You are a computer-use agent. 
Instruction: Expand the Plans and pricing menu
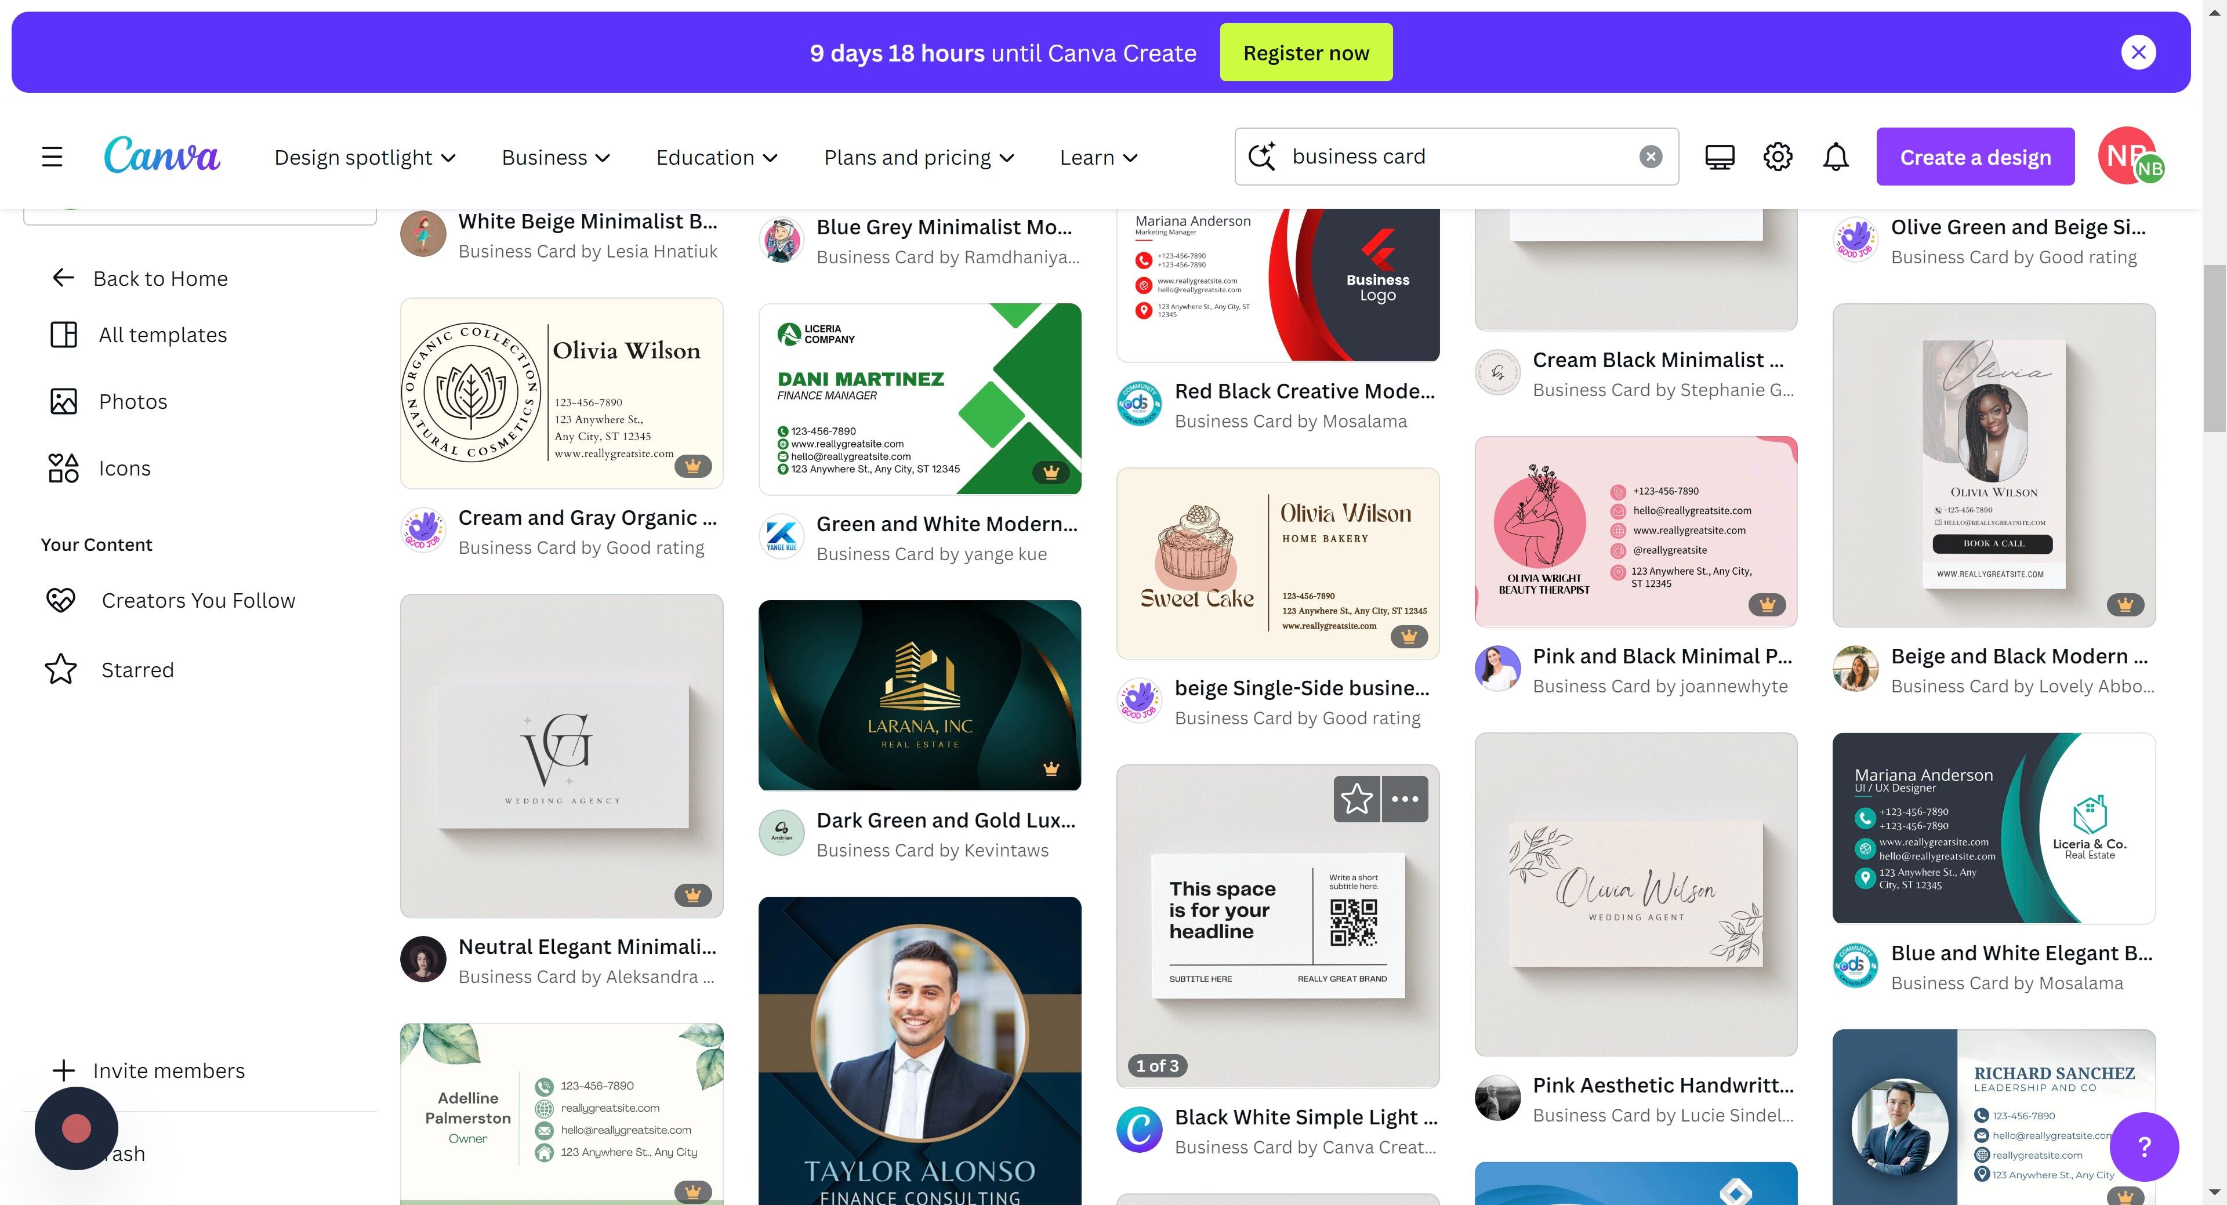(x=918, y=157)
